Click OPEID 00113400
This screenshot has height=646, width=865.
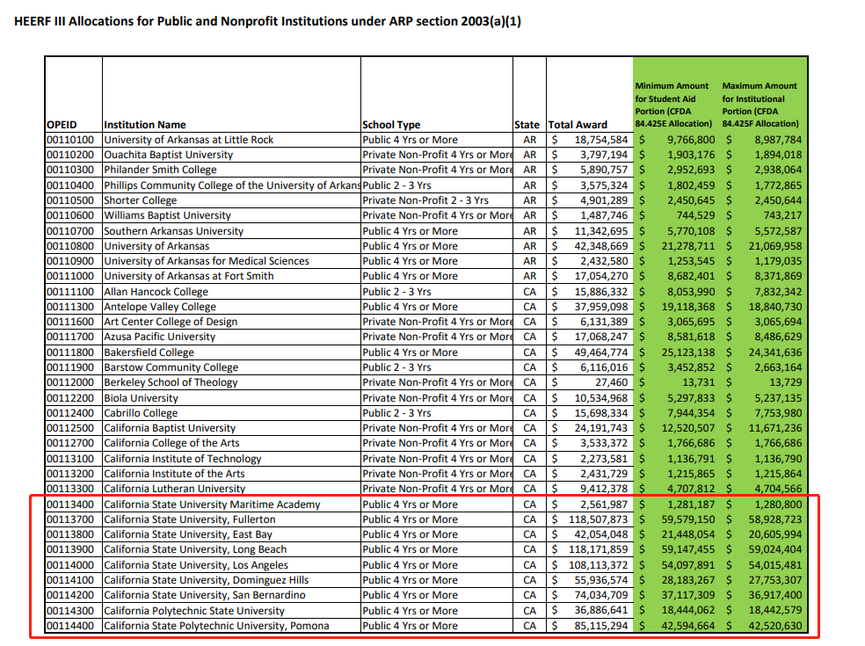pyautogui.click(x=70, y=504)
